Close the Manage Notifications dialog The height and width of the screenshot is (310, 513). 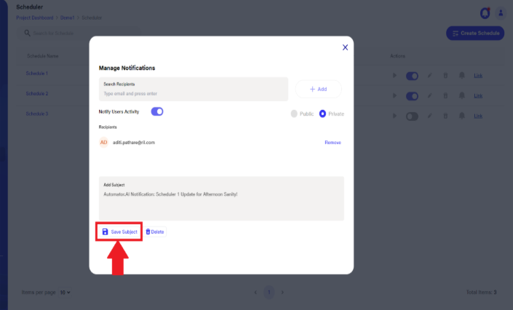tap(345, 47)
